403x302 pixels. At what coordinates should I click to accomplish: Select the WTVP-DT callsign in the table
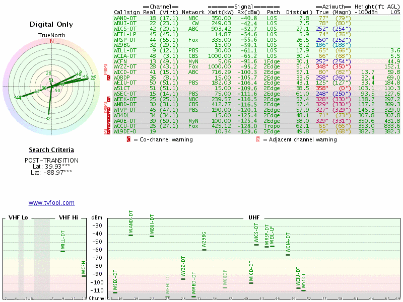pos(125,110)
